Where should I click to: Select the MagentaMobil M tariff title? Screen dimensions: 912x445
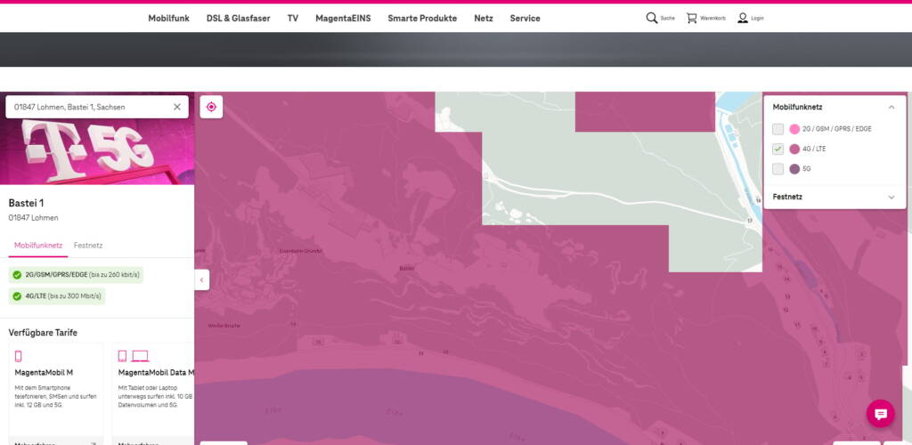pyautogui.click(x=44, y=372)
